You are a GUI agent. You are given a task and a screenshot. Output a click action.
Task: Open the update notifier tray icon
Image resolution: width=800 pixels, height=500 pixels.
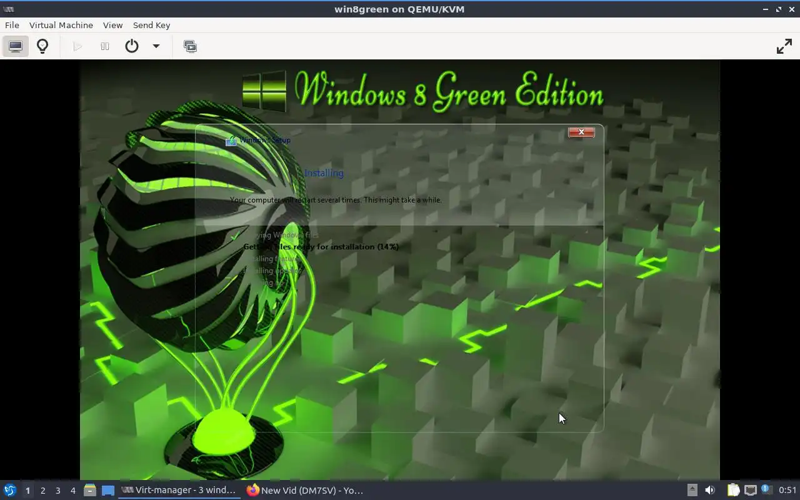(x=767, y=491)
